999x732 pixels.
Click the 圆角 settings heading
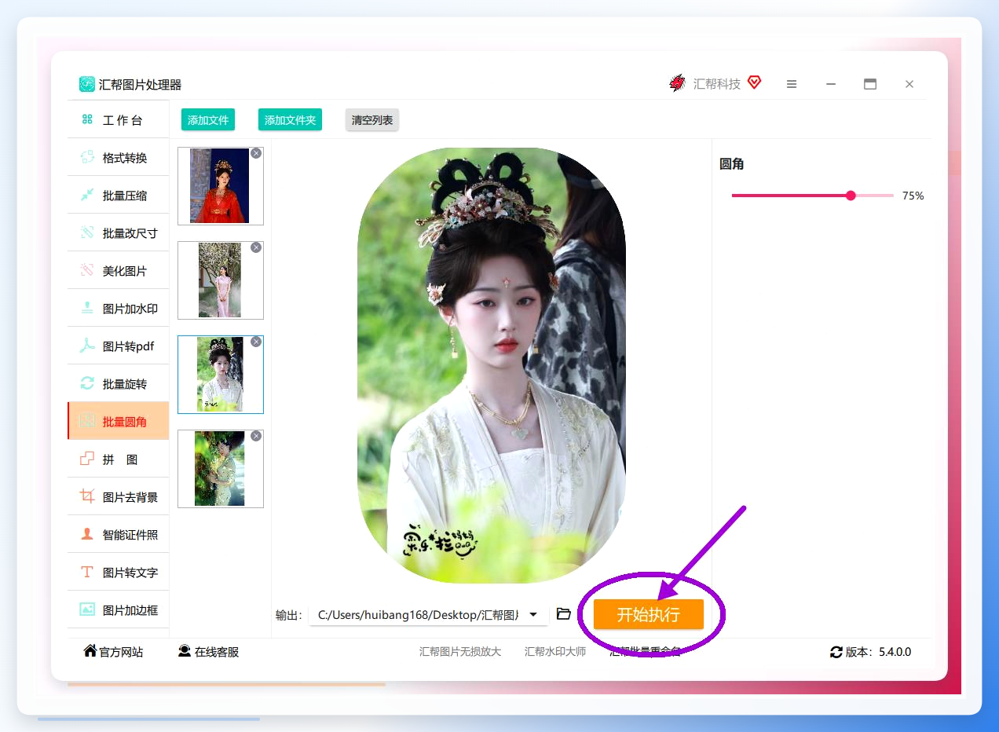click(732, 164)
